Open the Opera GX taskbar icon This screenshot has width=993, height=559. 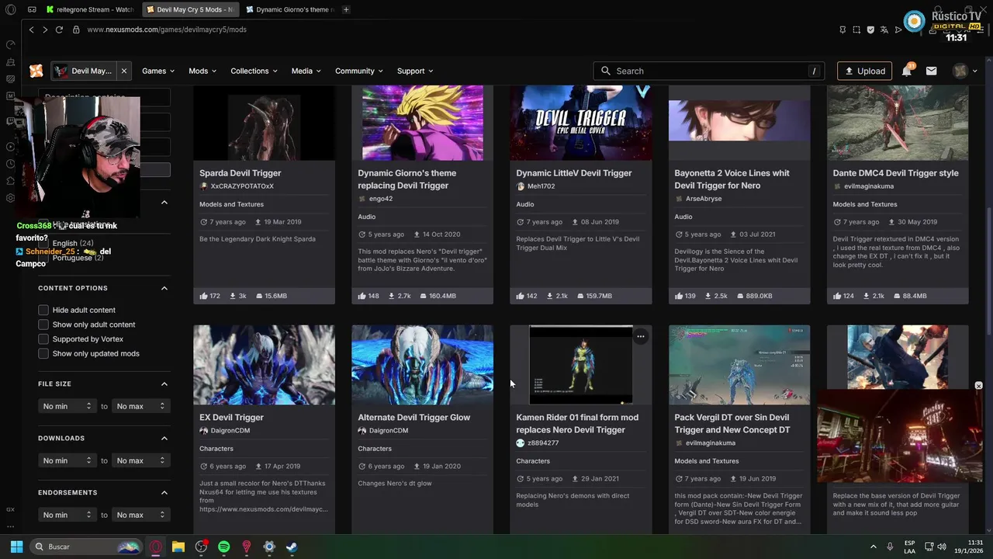click(156, 547)
